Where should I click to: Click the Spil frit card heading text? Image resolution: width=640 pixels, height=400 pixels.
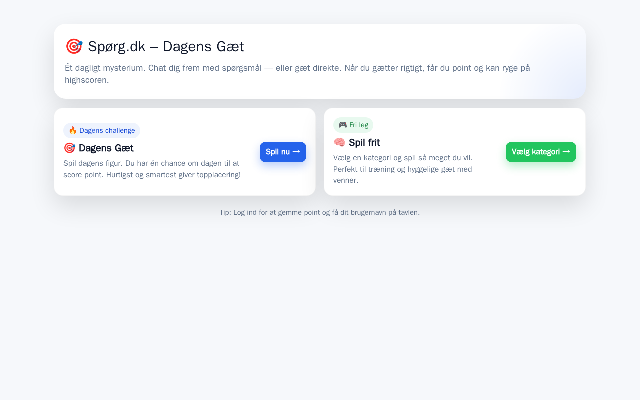click(364, 142)
